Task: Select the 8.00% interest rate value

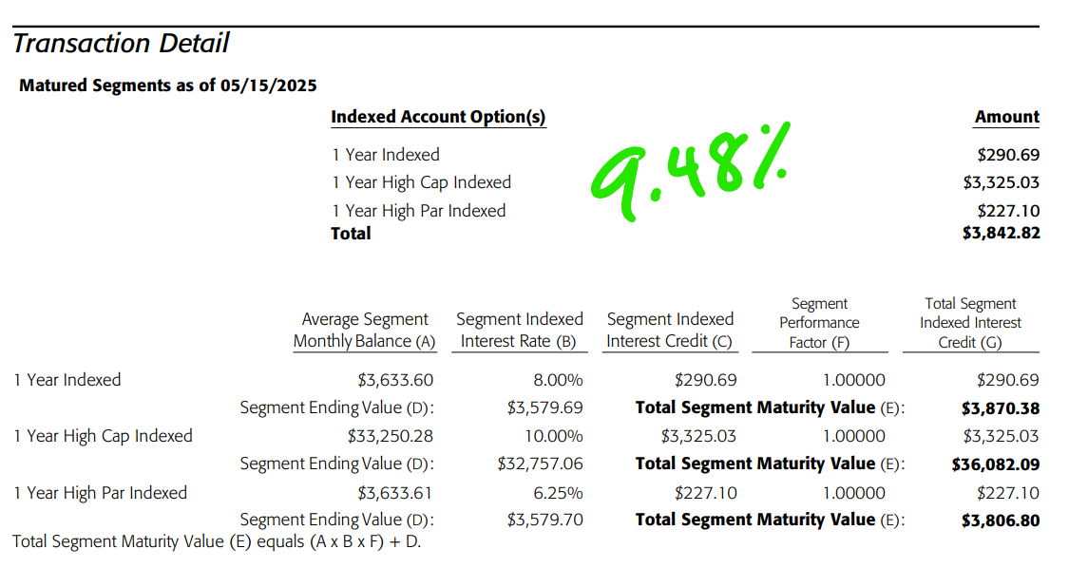Action: tap(558, 380)
